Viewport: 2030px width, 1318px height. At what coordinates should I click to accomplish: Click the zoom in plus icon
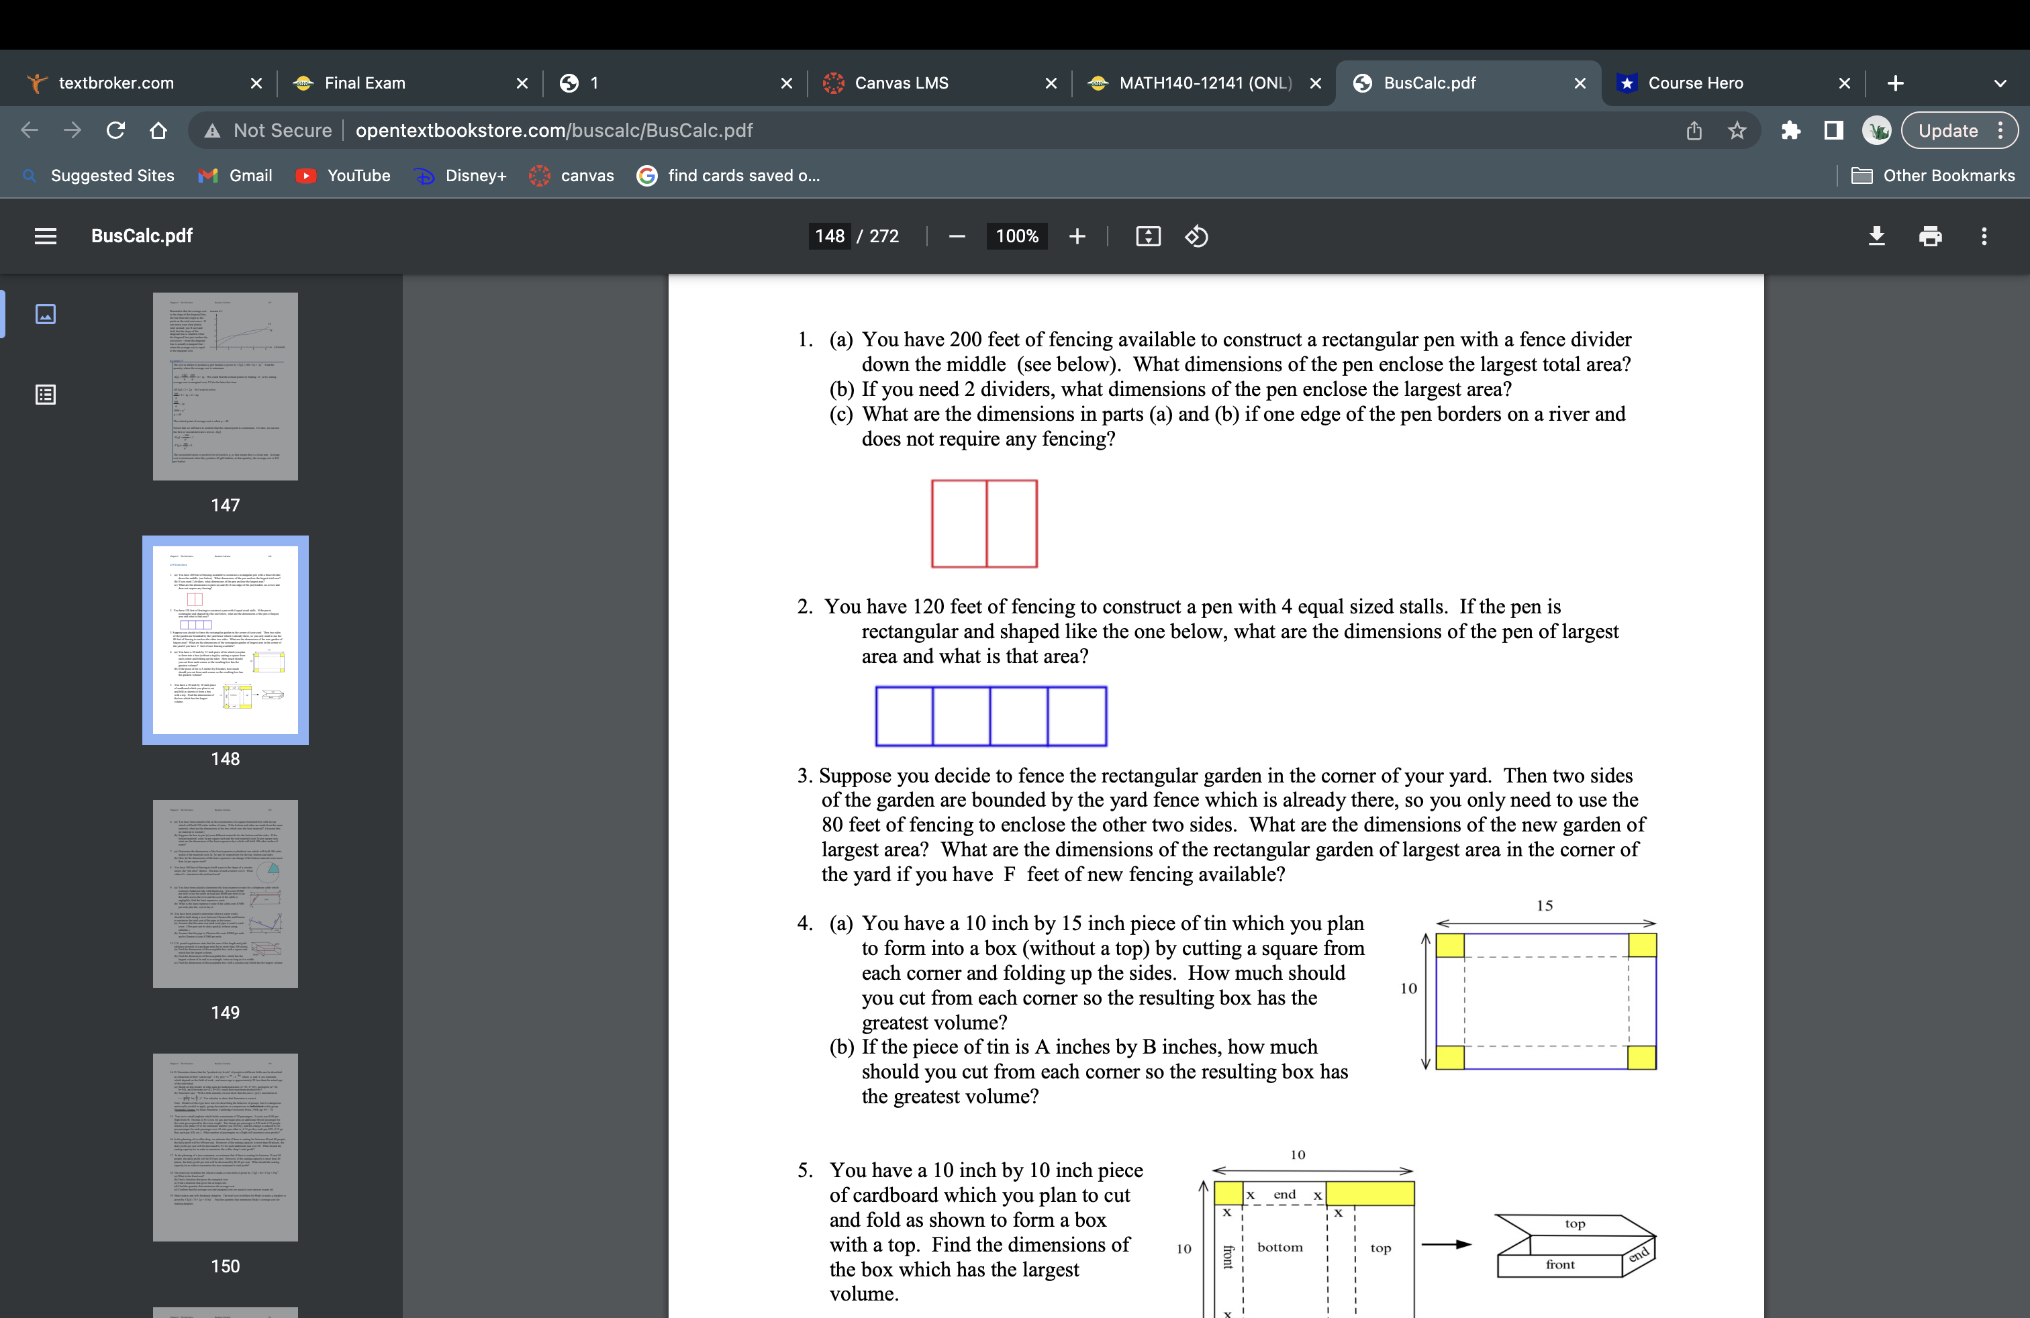(1077, 236)
